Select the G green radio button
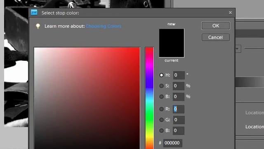264x149 pixels. click(x=161, y=120)
